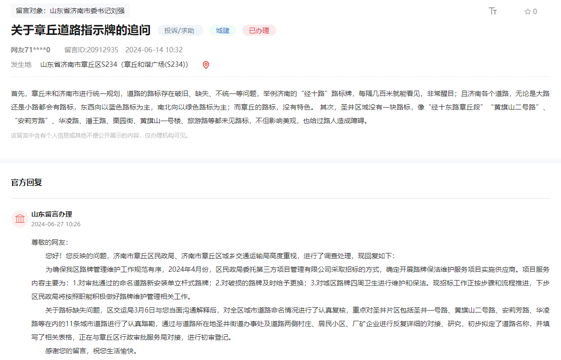Click the reply date 2024-06-27 10:26
This screenshot has height=360, width=561.
(x=56, y=224)
